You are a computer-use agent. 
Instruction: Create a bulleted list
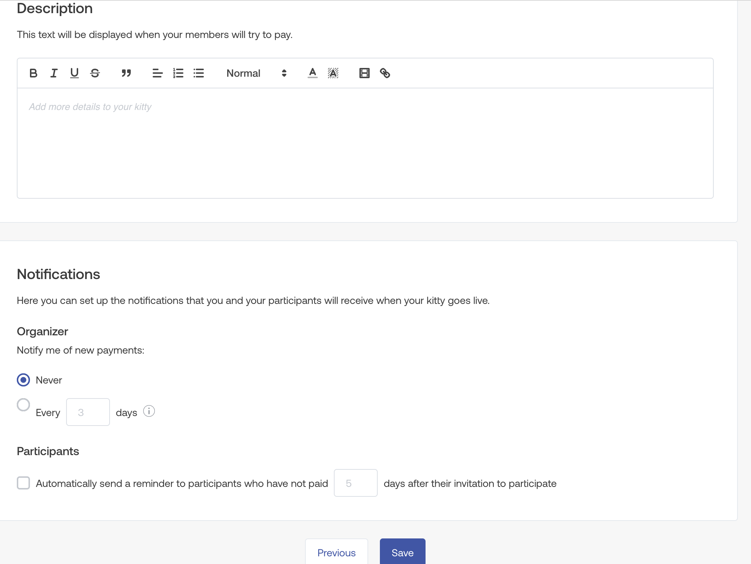pos(198,73)
